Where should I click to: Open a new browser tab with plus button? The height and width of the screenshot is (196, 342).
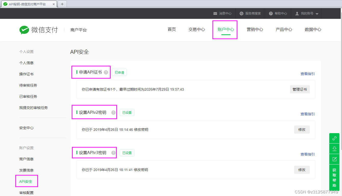coord(62,4)
